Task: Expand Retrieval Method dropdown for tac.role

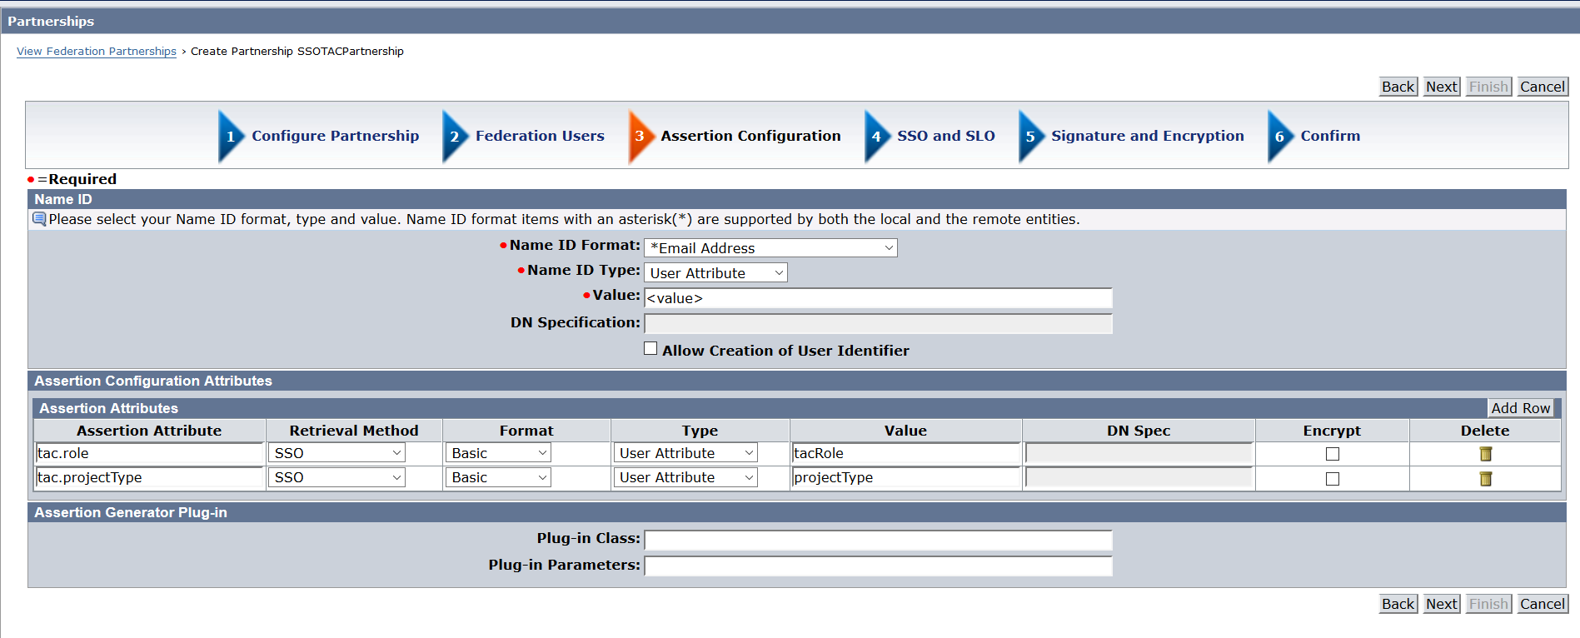Action: [x=336, y=453]
